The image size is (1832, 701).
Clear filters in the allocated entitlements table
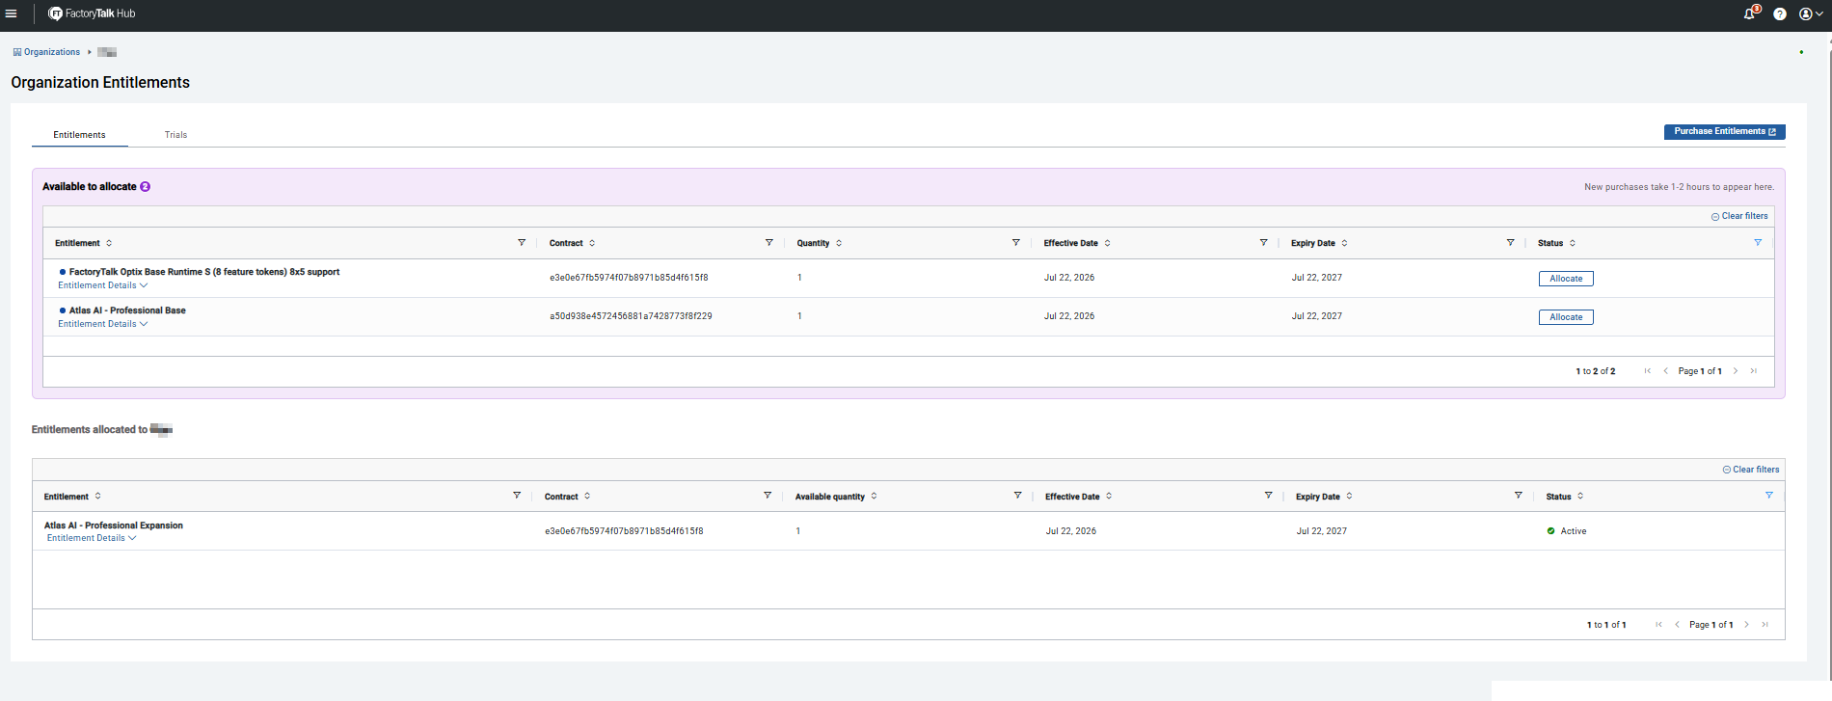pos(1751,470)
